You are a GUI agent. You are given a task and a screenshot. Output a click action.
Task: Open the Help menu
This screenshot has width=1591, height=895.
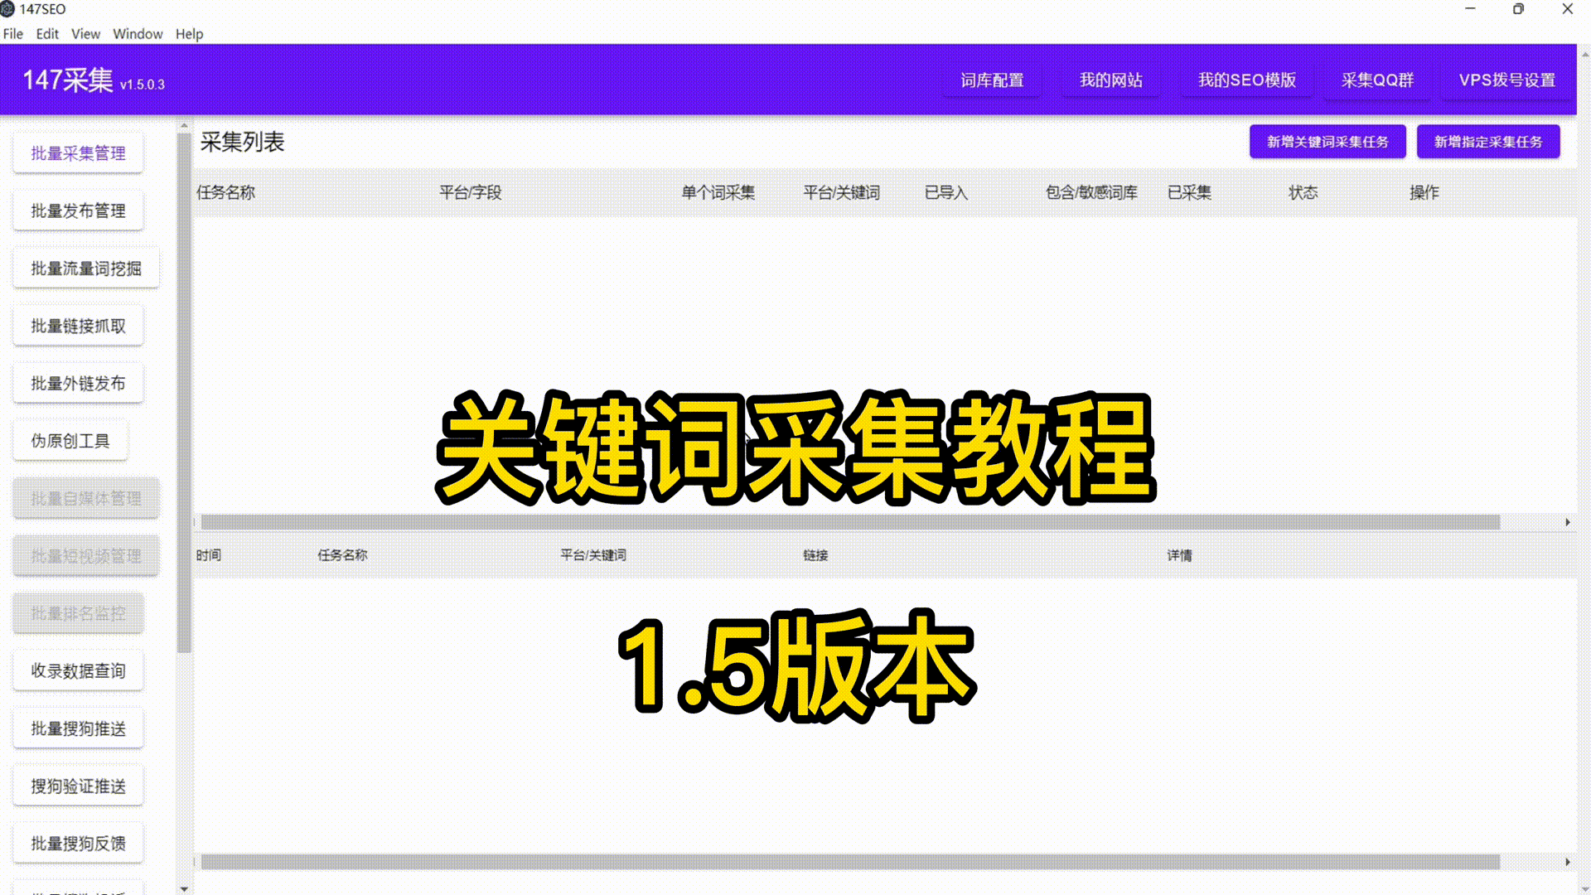189,34
